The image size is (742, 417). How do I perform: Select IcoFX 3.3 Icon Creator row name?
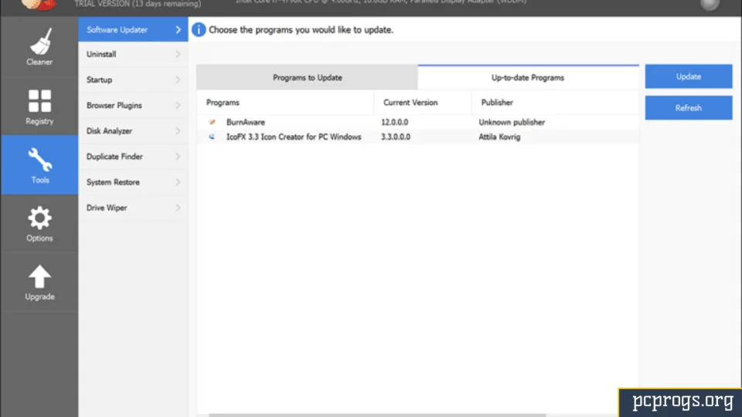(x=294, y=137)
